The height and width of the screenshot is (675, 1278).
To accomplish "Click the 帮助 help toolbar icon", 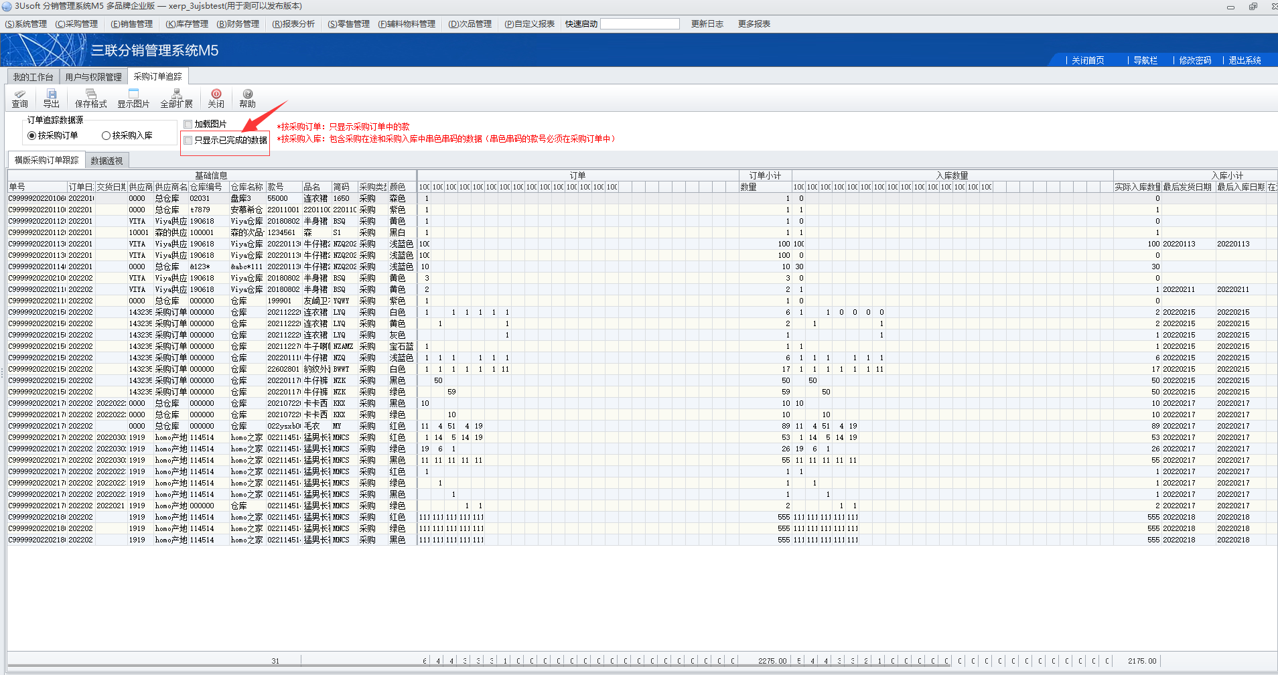I will (247, 98).
